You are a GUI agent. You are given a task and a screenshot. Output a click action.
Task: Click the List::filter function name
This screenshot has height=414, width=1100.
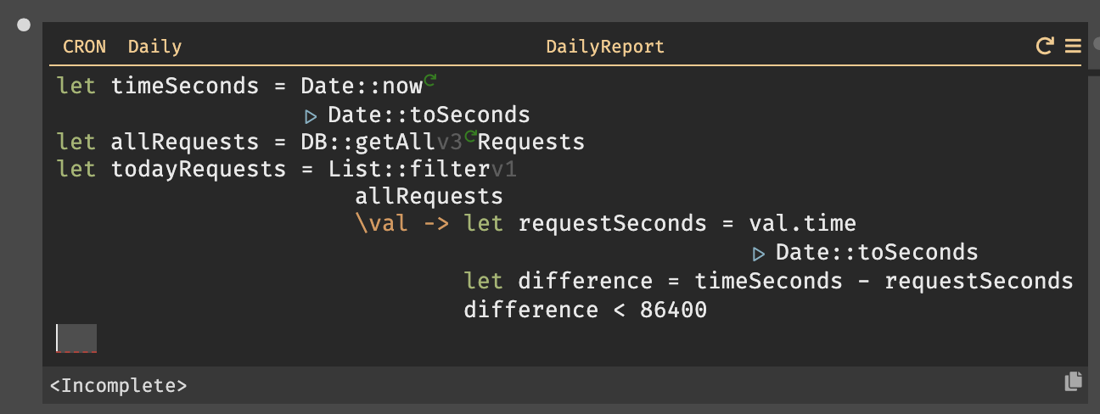[409, 169]
